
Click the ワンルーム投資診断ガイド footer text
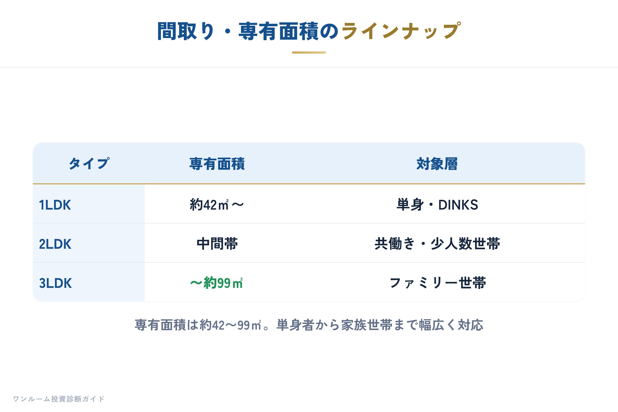point(59,399)
